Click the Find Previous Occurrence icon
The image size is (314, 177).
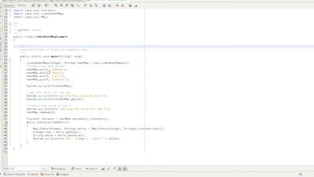click(61, 5)
